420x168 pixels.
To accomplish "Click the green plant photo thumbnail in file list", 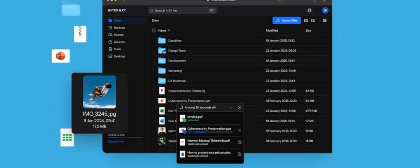I will pyautogui.click(x=162, y=141).
